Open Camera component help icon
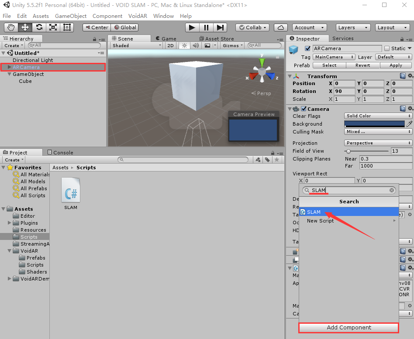Viewport: 414px width, 339px height. [403, 109]
